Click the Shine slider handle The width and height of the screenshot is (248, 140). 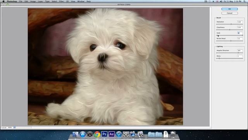(219, 58)
